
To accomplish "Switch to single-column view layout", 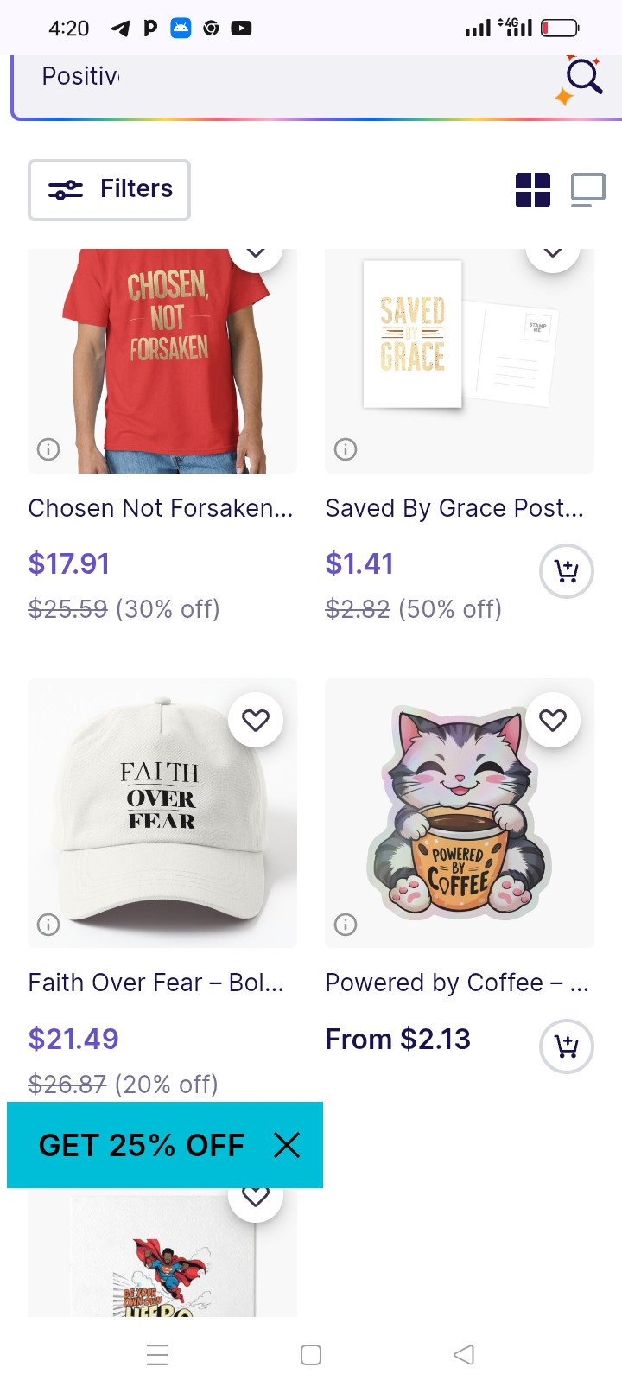I will [x=587, y=190].
